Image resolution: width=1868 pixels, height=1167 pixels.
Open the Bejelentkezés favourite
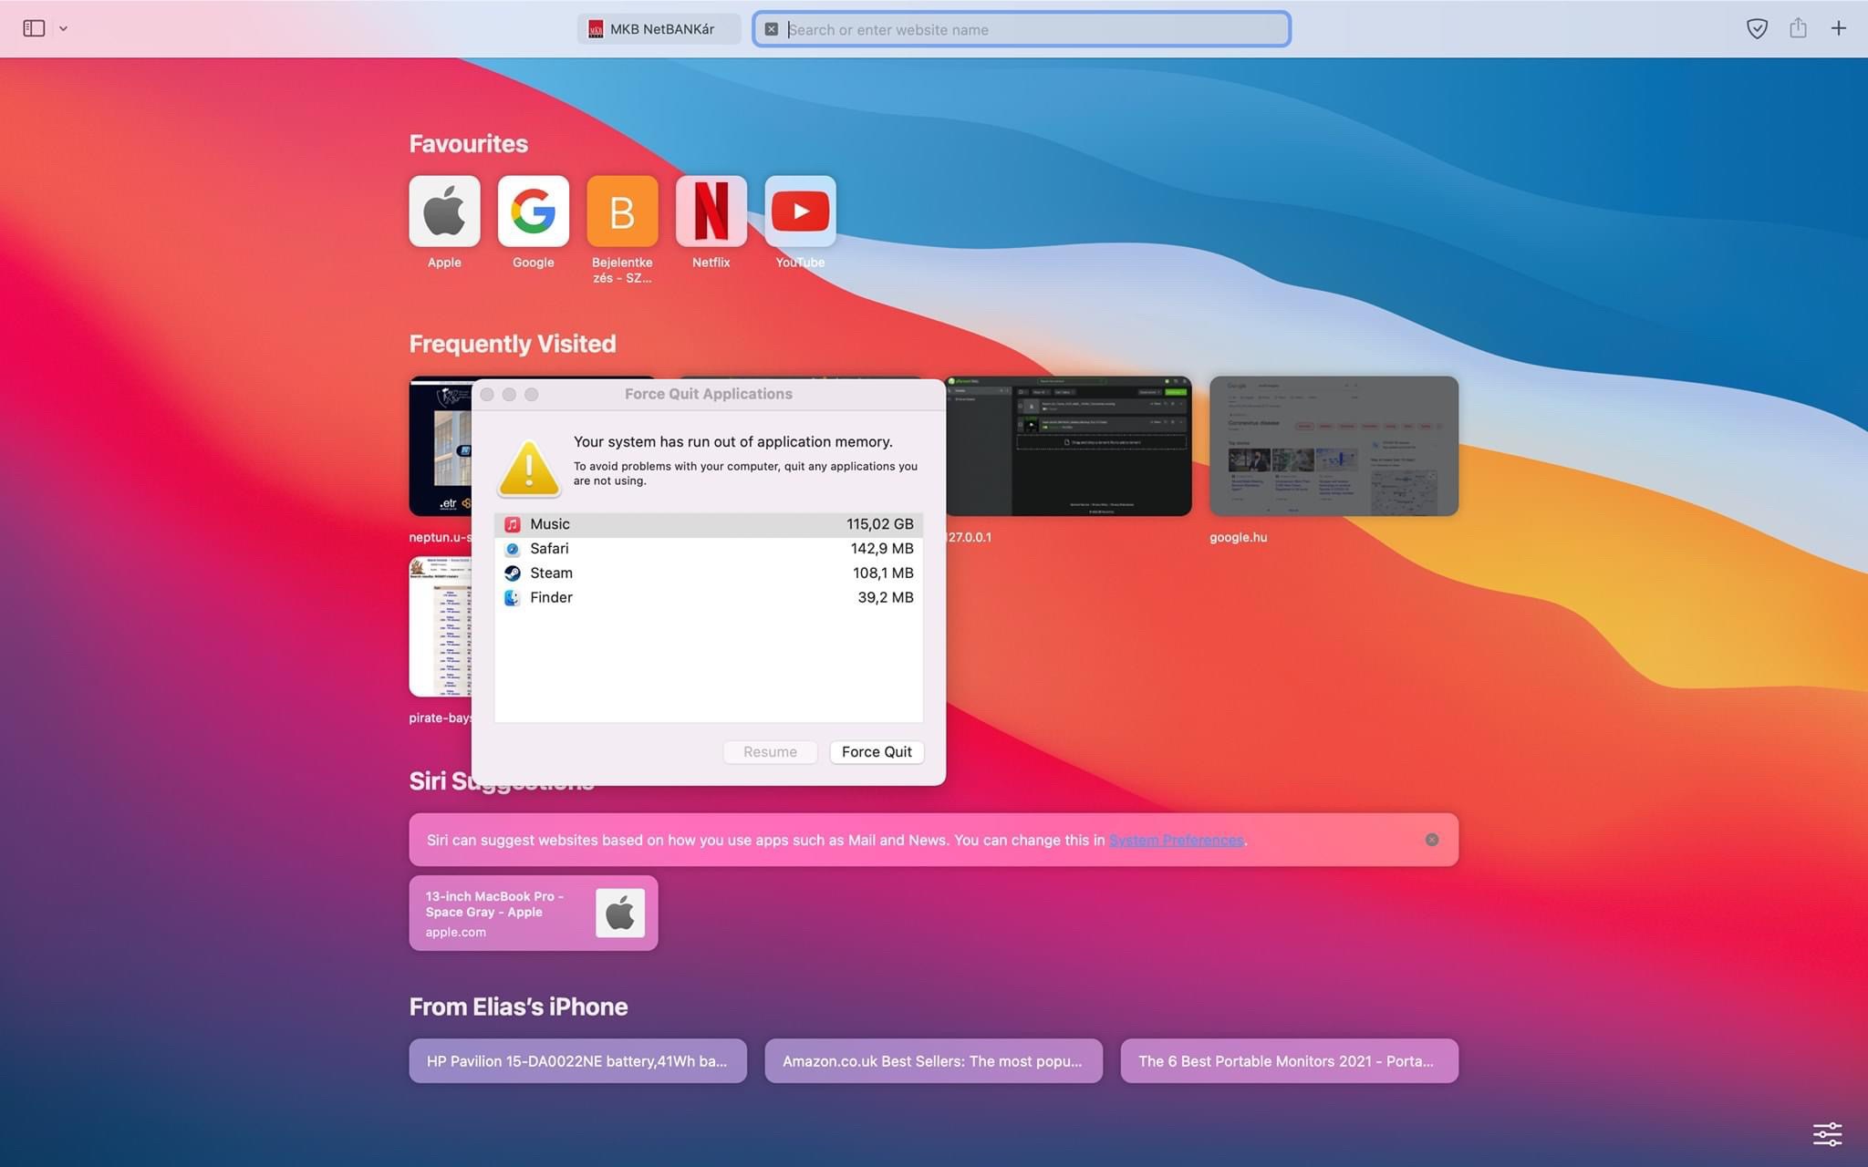coord(622,212)
